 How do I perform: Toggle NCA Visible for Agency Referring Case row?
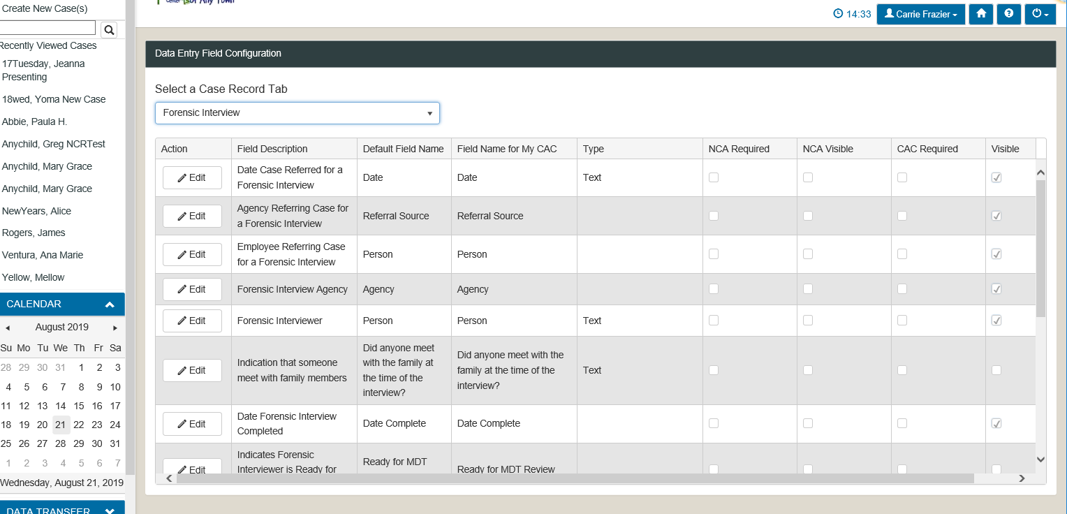(808, 216)
